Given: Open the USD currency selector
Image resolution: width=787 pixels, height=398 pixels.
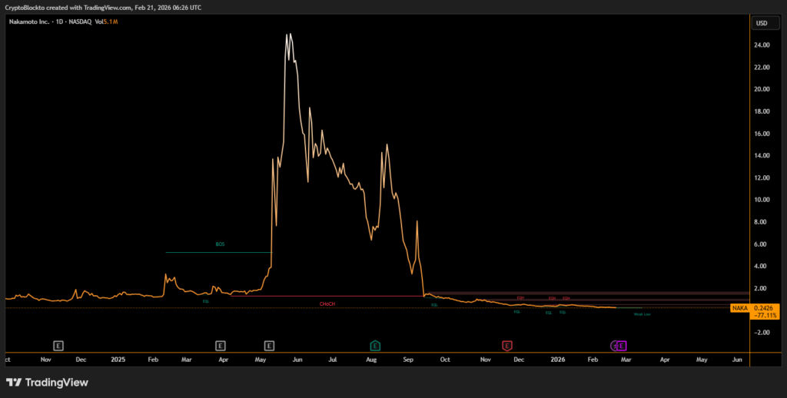Looking at the screenshot, I should pyautogui.click(x=762, y=23).
